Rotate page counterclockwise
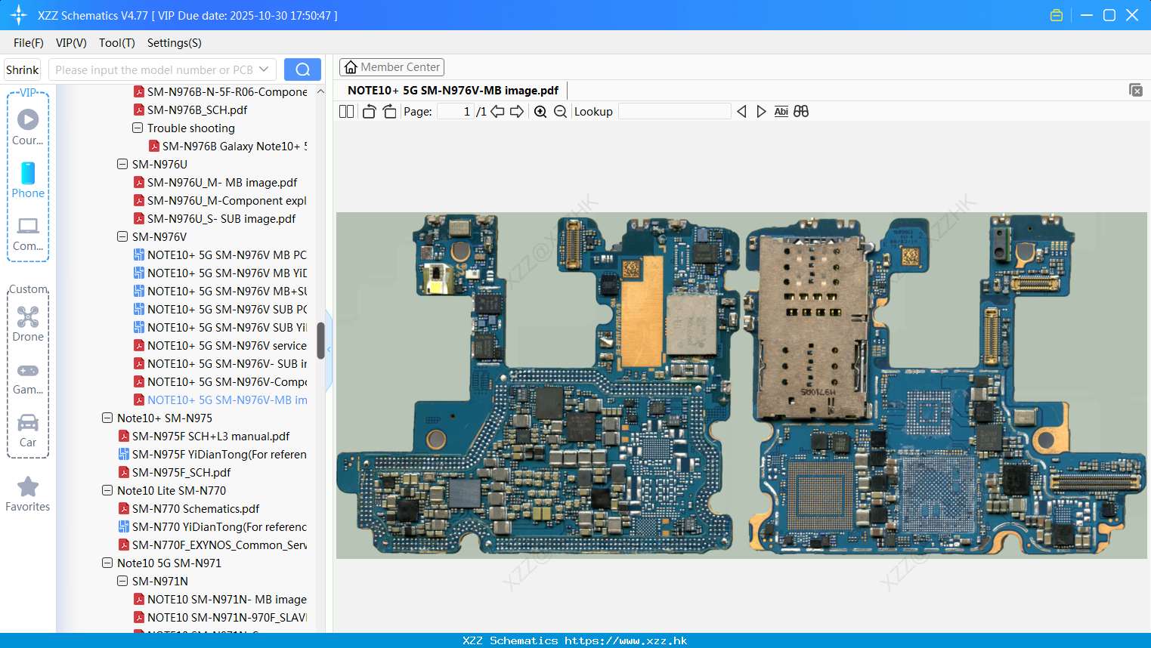 pos(369,112)
